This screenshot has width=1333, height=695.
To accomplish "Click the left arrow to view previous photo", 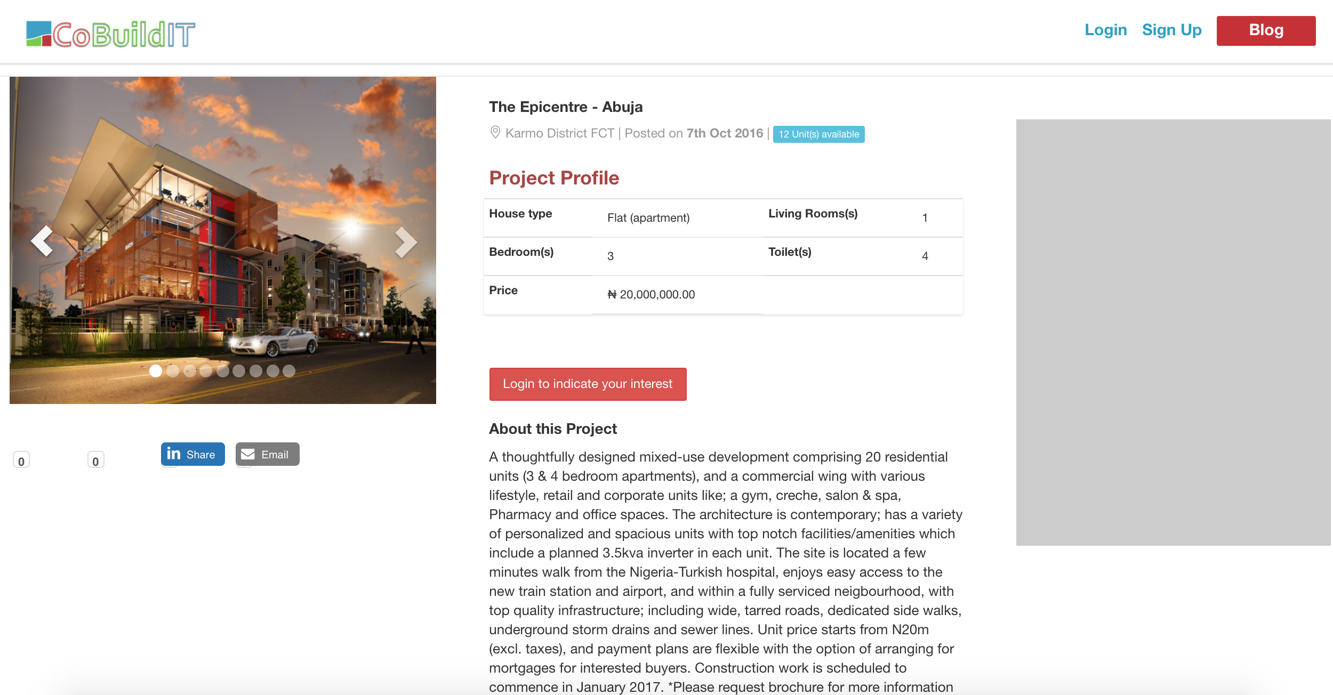I will tap(42, 241).
